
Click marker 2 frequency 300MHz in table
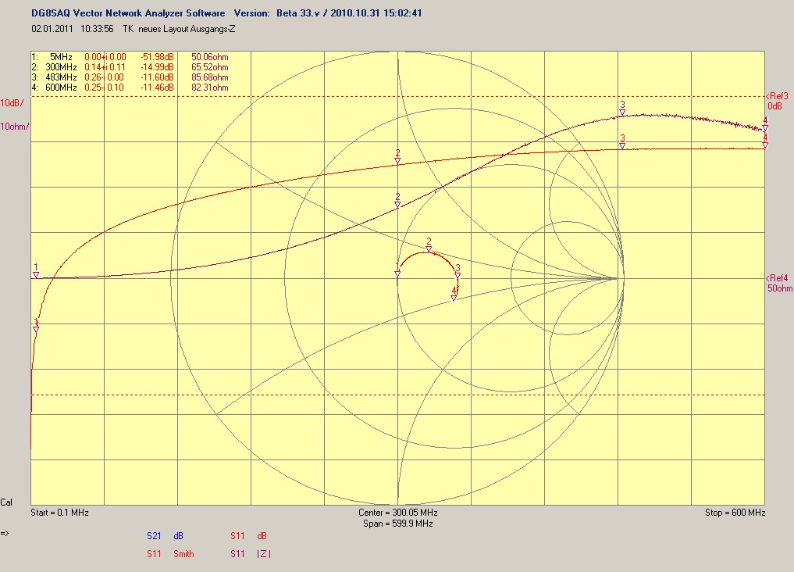(x=61, y=67)
